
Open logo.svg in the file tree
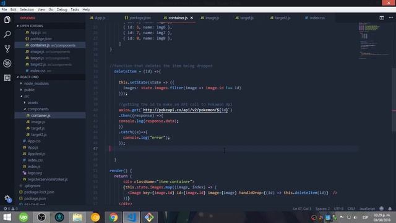[50, 173]
